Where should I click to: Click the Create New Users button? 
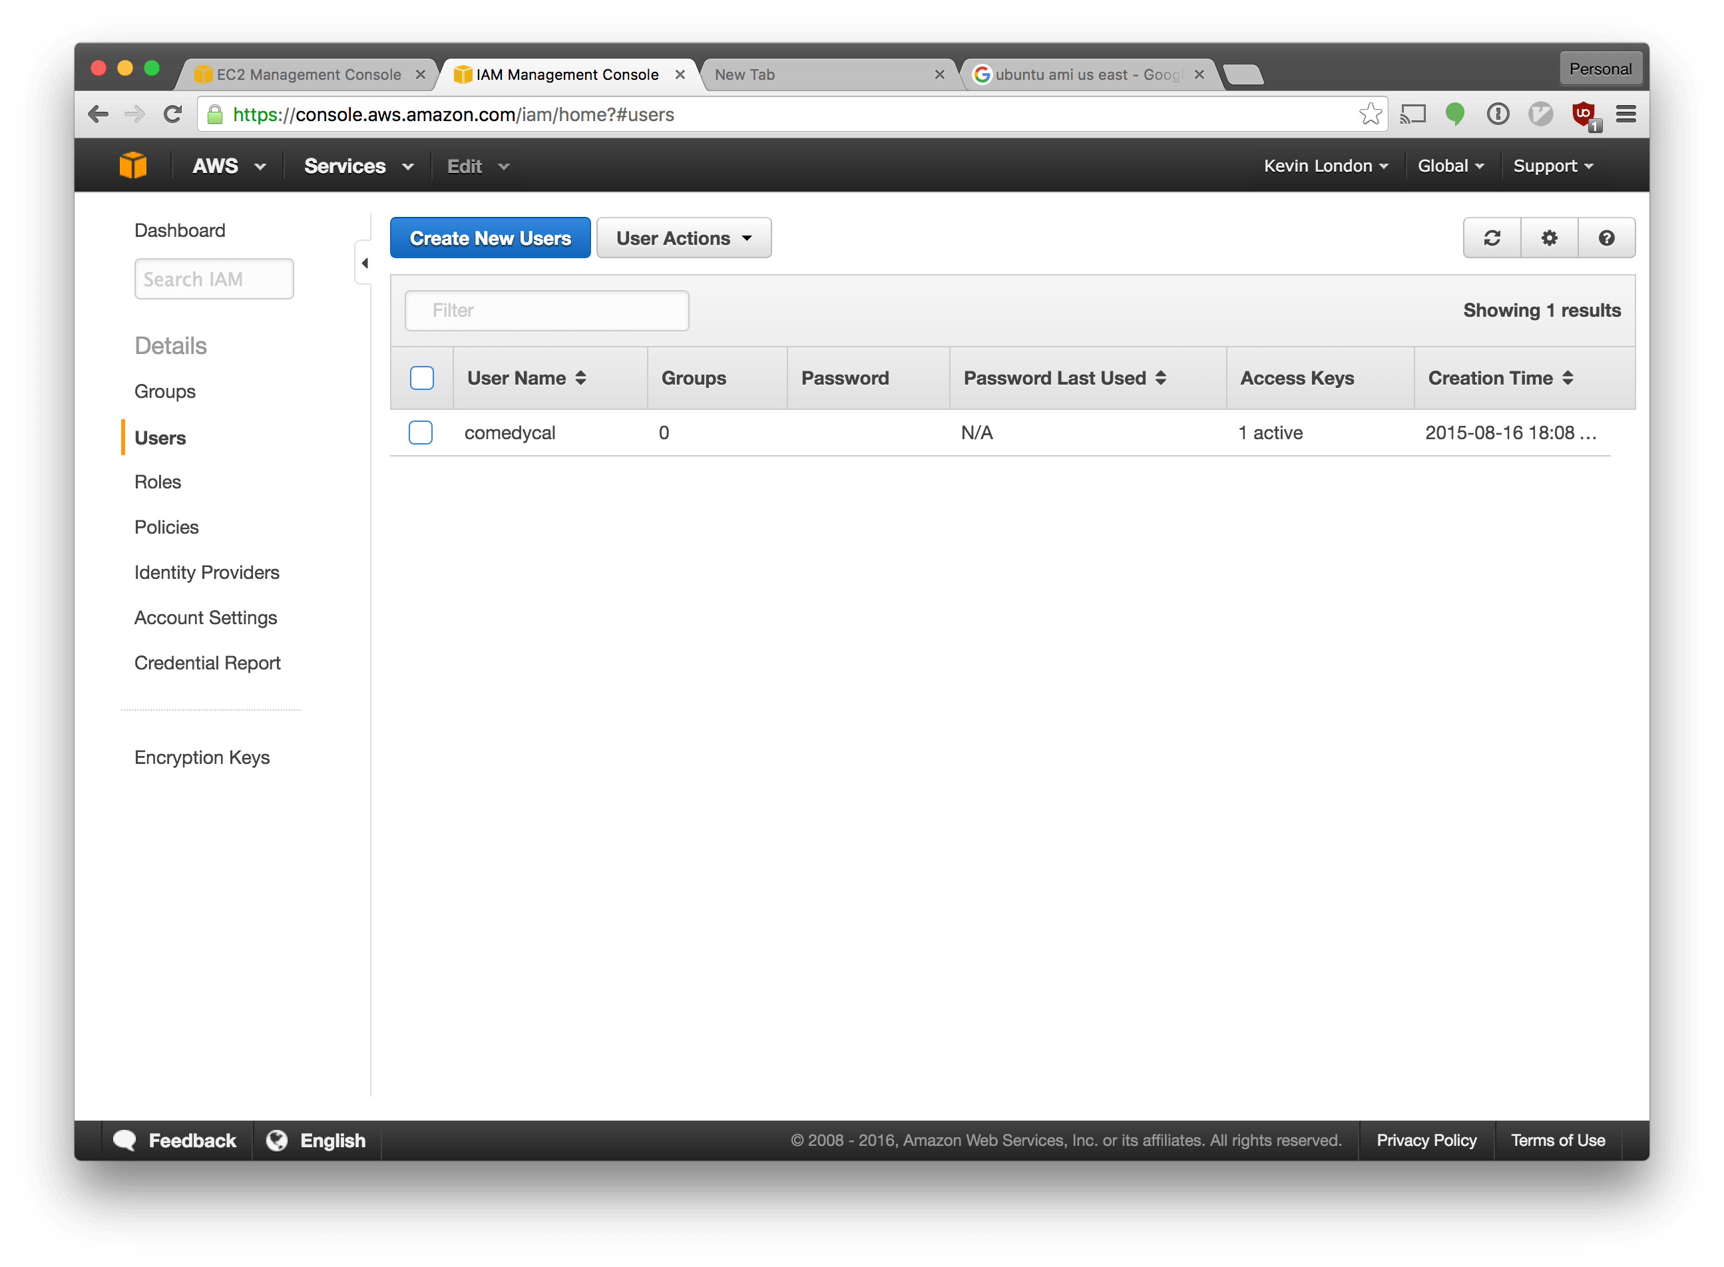490,238
